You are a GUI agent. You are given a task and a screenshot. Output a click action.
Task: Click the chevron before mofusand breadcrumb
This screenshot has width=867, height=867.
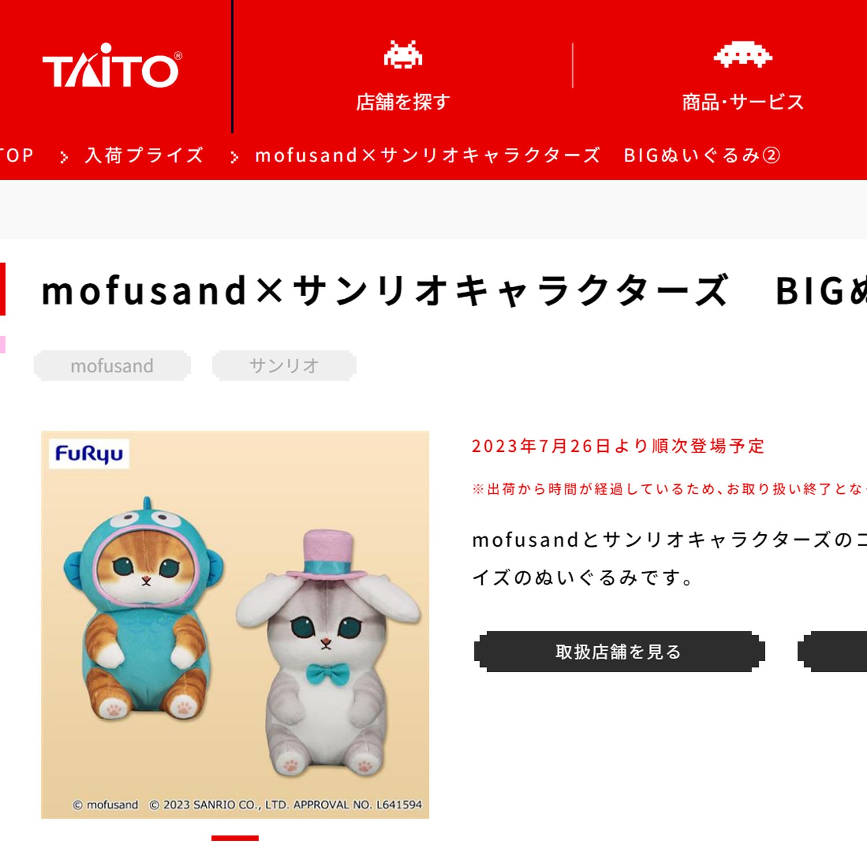click(x=234, y=157)
